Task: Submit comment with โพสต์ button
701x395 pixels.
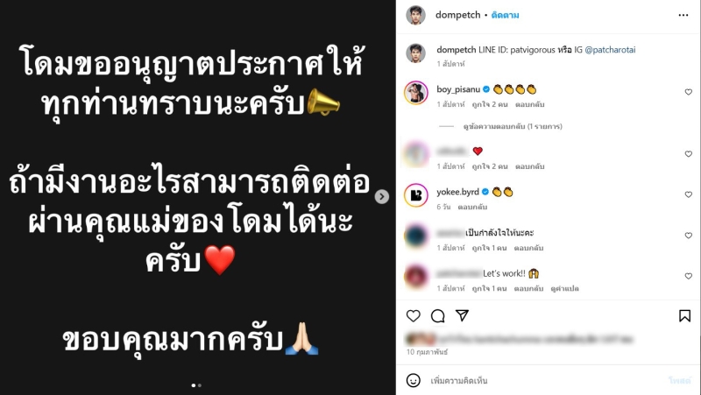Action: [680, 381]
